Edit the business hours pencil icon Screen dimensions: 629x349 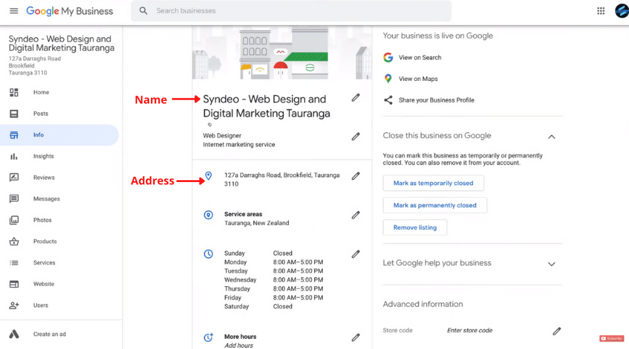click(356, 254)
